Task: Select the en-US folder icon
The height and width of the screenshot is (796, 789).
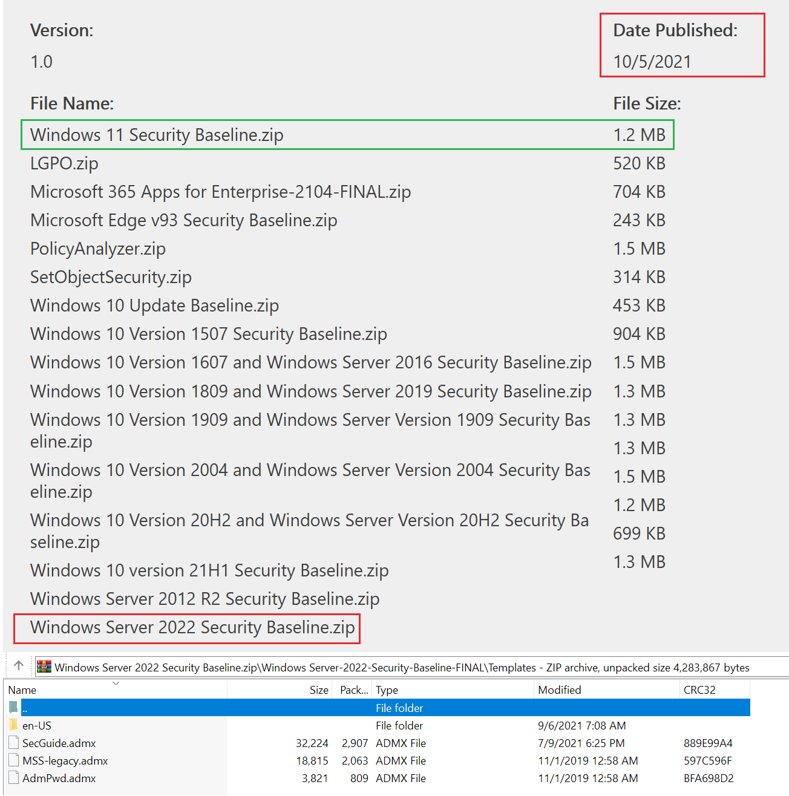Action: click(14, 725)
